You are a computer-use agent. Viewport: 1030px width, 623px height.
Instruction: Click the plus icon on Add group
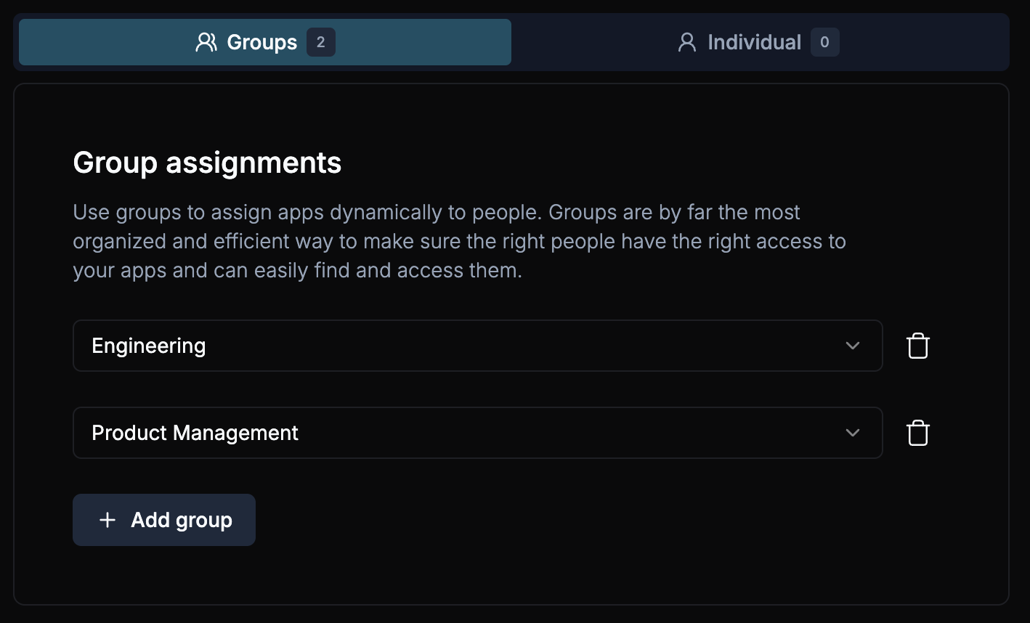coord(107,520)
